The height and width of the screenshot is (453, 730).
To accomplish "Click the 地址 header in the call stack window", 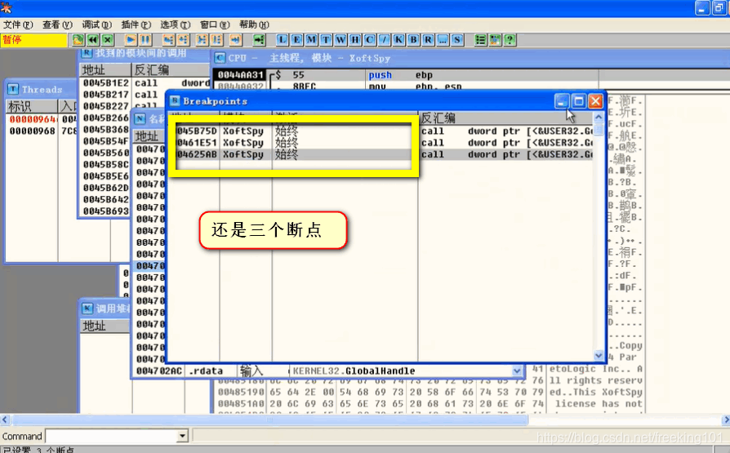I will (x=105, y=326).
